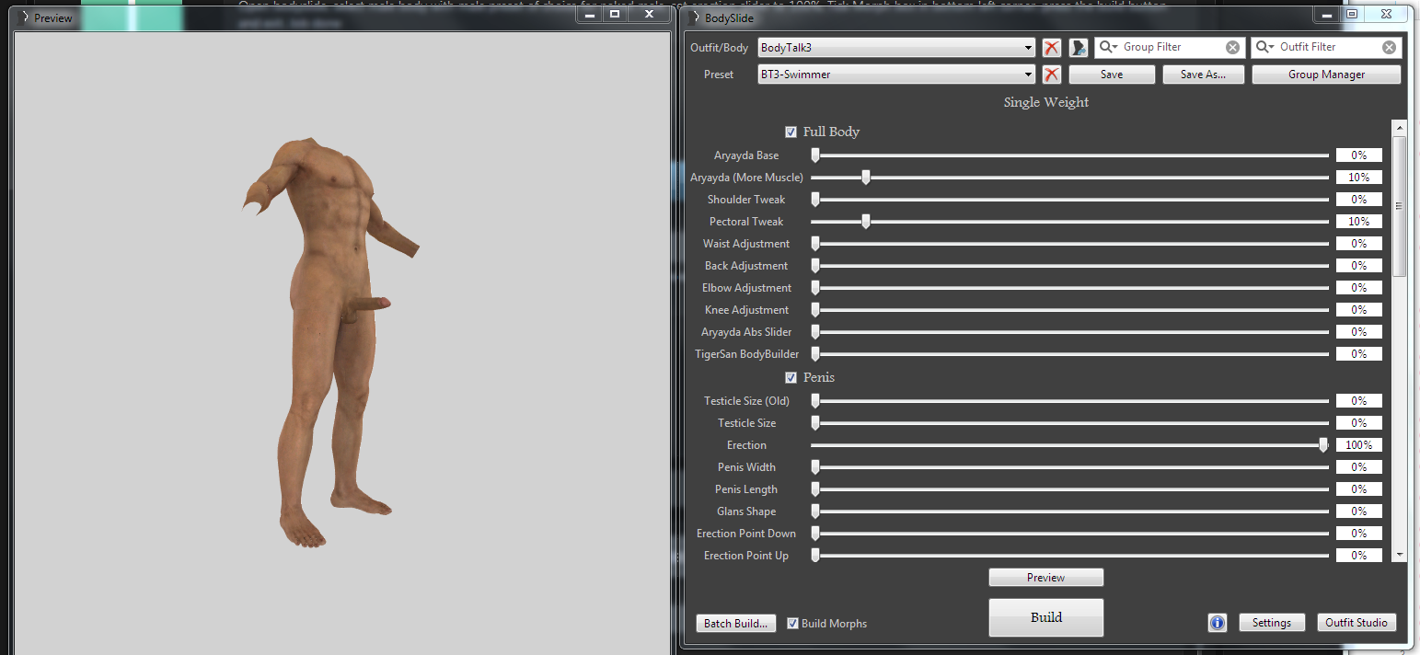Click the Waist Adjustment percentage field
The height and width of the screenshot is (655, 1420).
tap(1359, 244)
